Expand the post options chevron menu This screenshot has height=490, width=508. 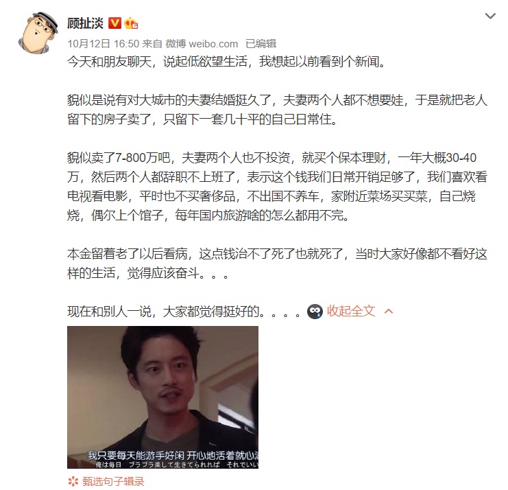[x=490, y=16]
